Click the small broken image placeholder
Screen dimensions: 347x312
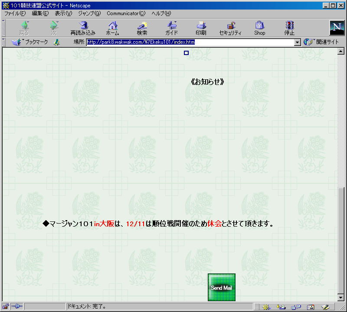pos(187,53)
